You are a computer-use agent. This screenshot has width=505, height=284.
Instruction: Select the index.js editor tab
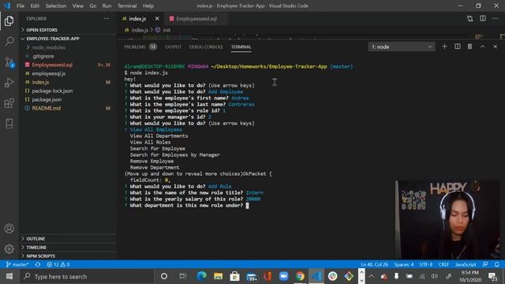137,19
